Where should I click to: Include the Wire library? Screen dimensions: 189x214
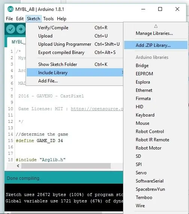tap(156, 205)
